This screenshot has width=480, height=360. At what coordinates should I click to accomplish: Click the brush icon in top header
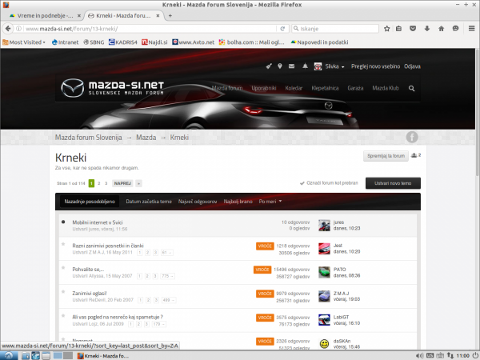269,66
